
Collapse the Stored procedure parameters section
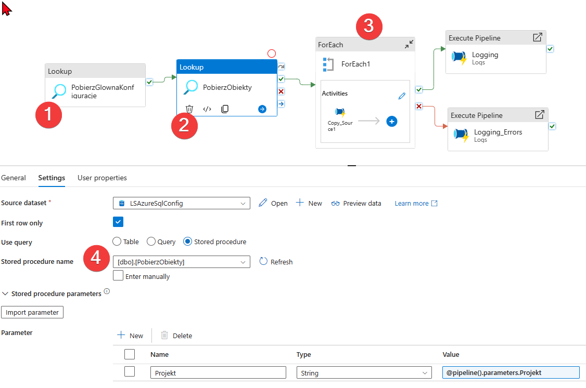(x=6, y=294)
